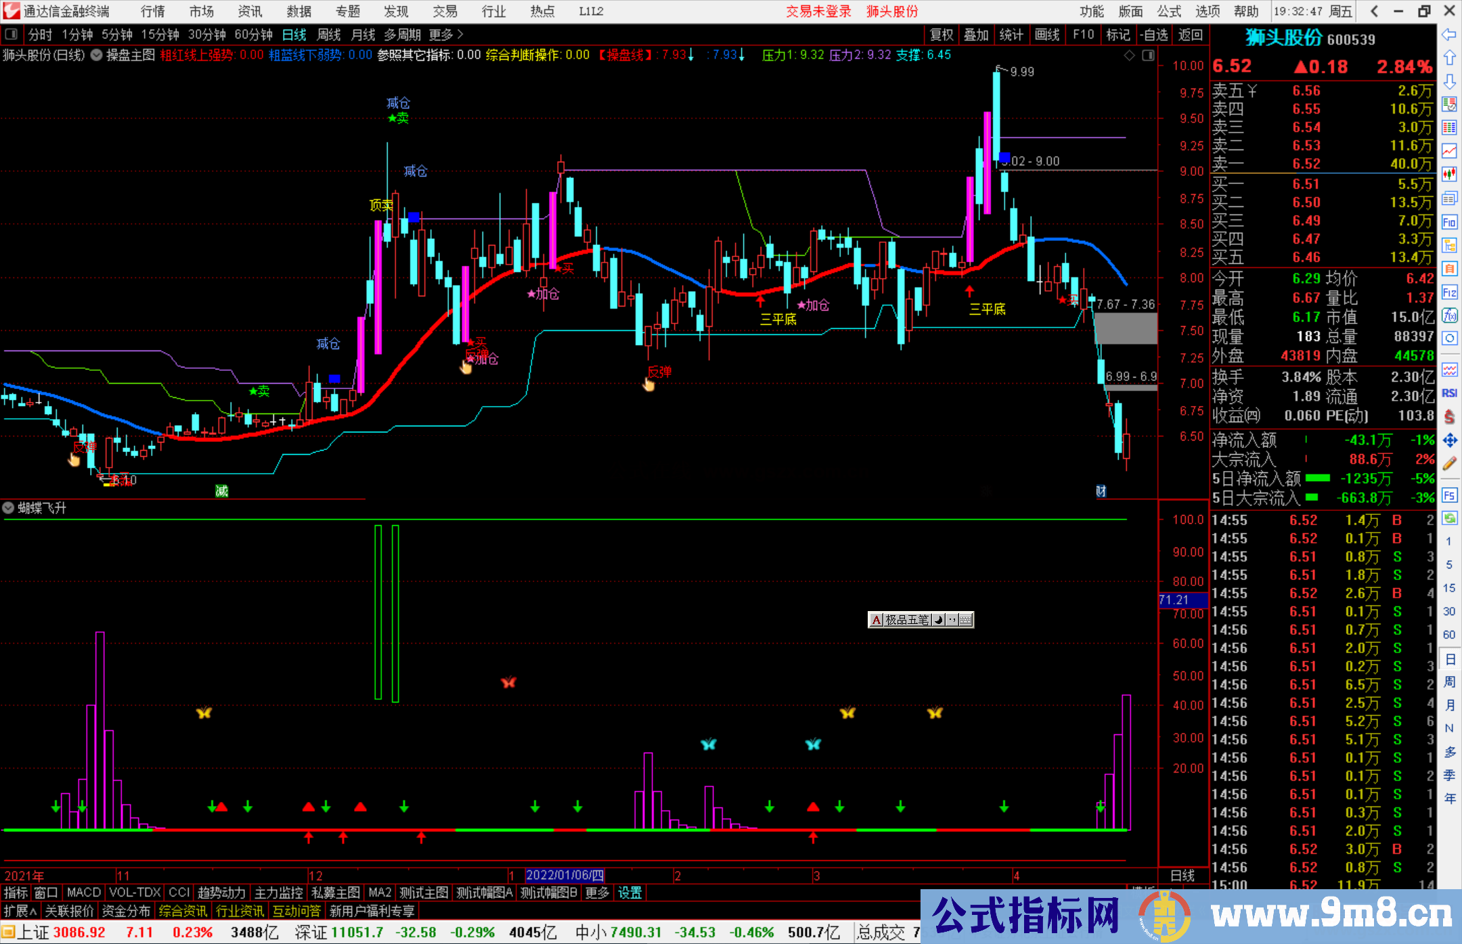Open 设置 from the bottom tab row
Screen dimensions: 1462x944
[x=629, y=893]
